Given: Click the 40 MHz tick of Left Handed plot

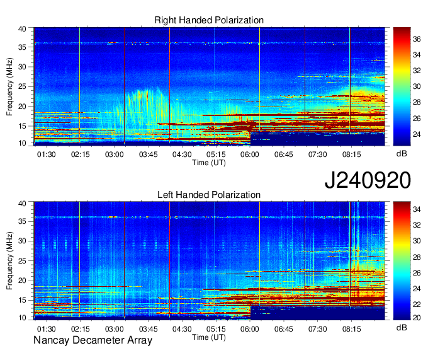Looking at the screenshot, I should pyautogui.click(x=22, y=203).
